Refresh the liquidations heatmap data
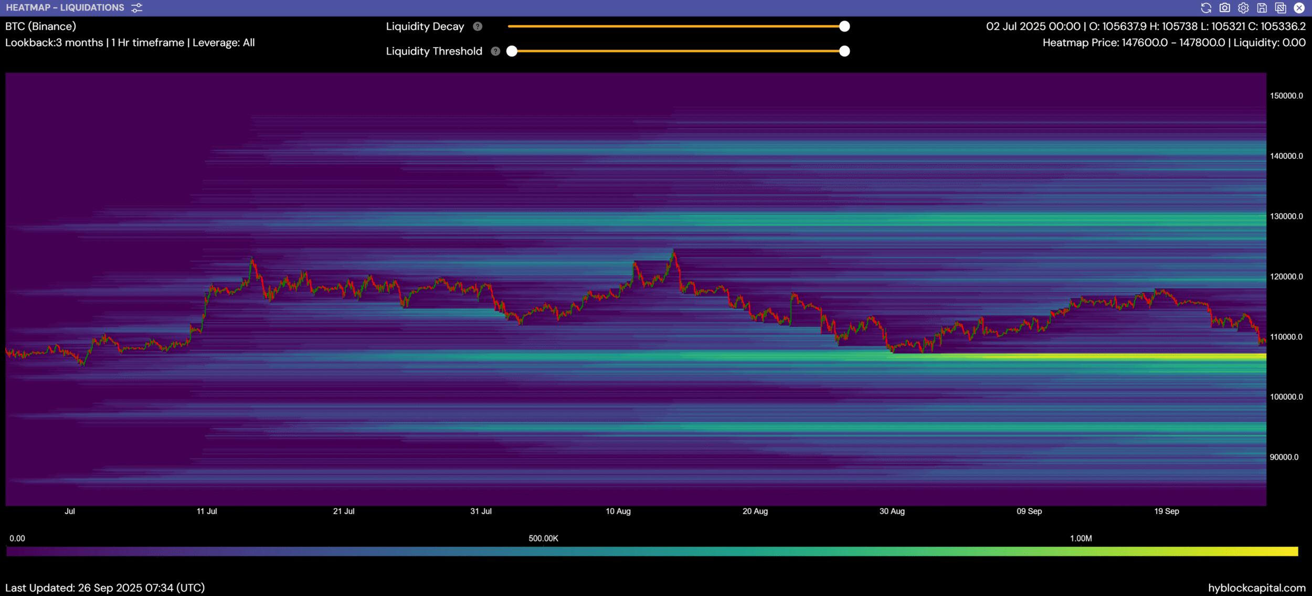The width and height of the screenshot is (1312, 596). coord(1206,8)
